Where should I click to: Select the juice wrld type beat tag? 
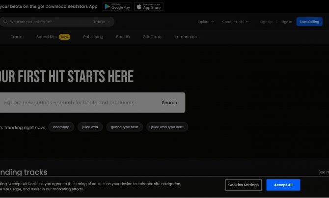(167, 127)
